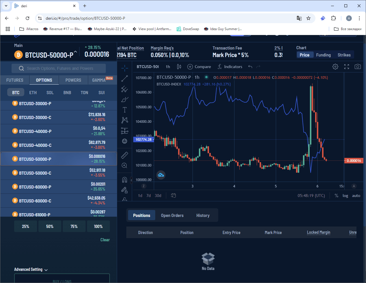Focus the Search Options, Futures and Powers field
Screen dimensions: 366x283
click(x=59, y=68)
